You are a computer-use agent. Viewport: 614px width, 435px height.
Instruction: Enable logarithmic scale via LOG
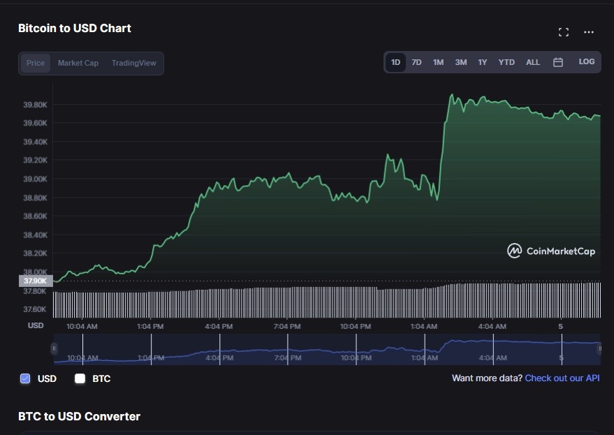pyautogui.click(x=585, y=61)
